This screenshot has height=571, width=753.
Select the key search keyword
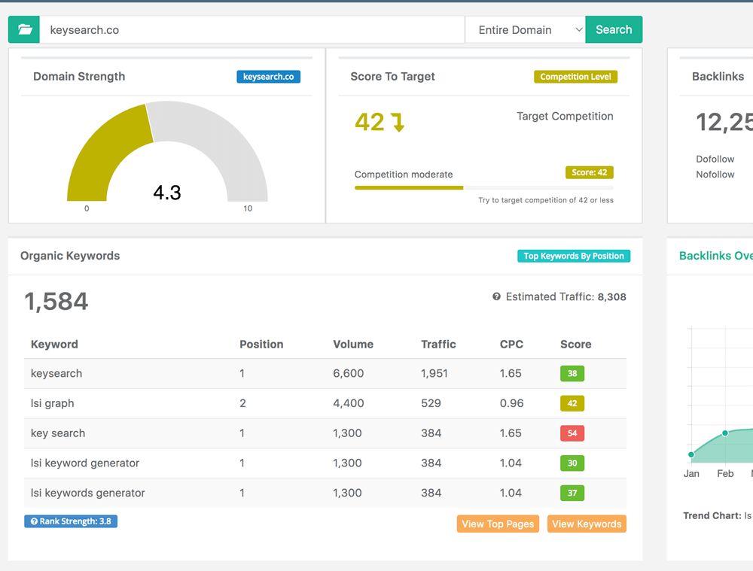[58, 433]
